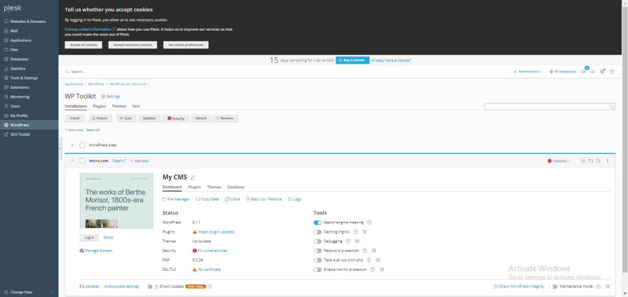Click the Plesk logo
This screenshot has height=297, width=628.
[12, 8]
